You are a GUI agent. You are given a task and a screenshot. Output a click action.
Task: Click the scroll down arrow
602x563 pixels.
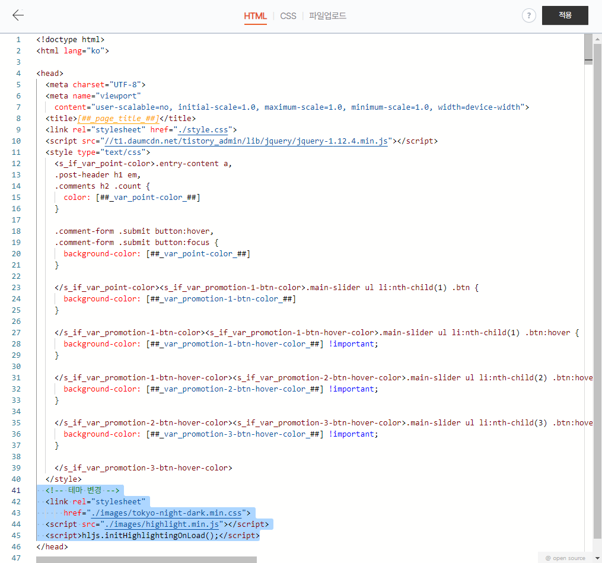pos(597,558)
